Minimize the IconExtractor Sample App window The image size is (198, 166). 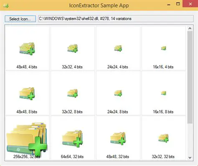point(169,5)
